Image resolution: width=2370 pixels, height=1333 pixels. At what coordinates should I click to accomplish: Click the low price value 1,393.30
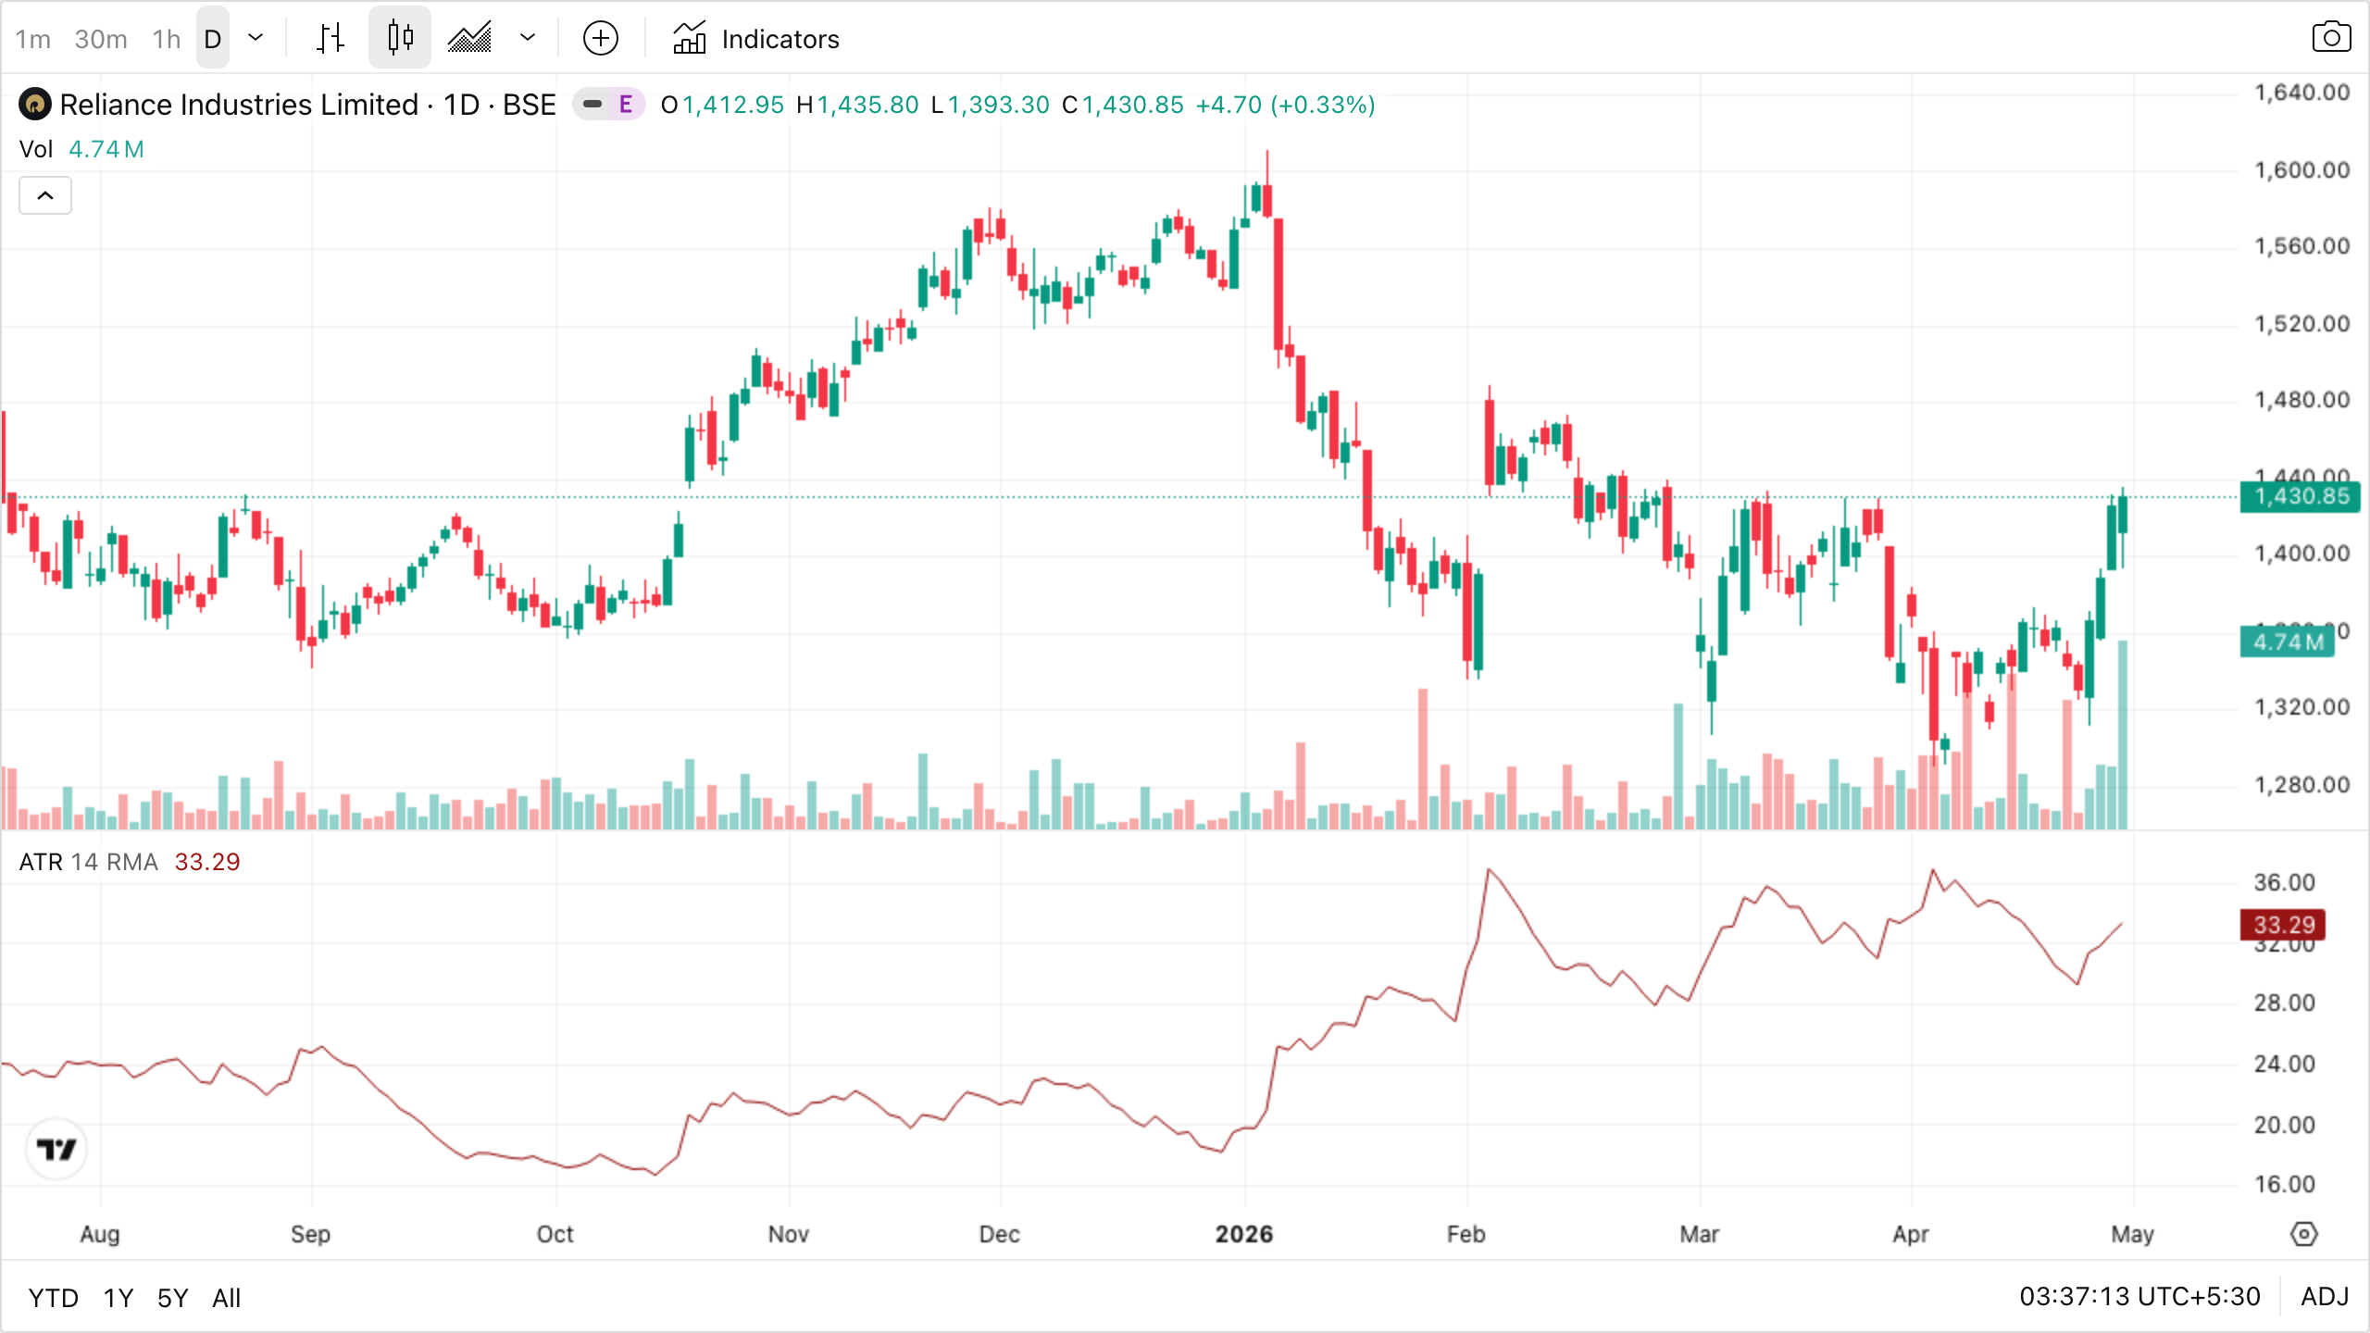(x=999, y=105)
